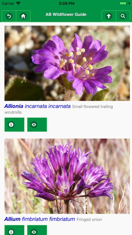Tap eye button under Allionia incarnata

pos(37,124)
